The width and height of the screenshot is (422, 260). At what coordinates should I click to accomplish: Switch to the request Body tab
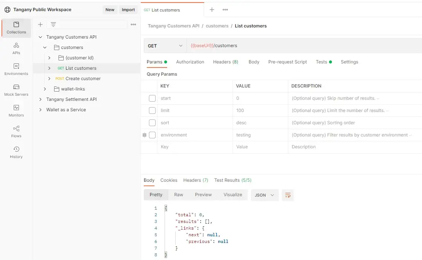point(254,62)
